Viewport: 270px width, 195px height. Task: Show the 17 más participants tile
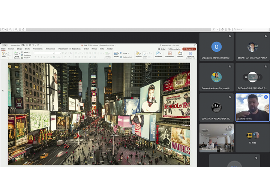(x=252, y=138)
